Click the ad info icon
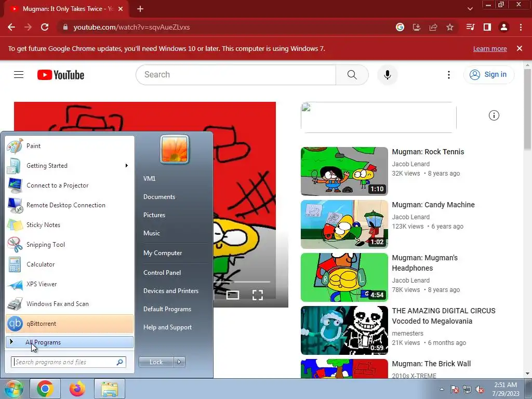 [x=494, y=115]
